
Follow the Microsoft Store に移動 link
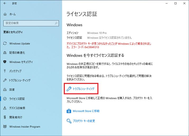pos(86,111)
